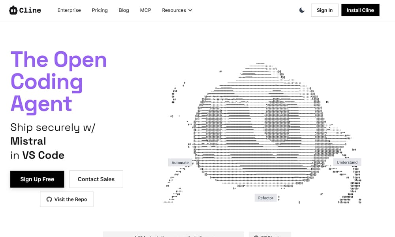Click the installs badge at page bottom
395x237 pixels.
tap(173, 235)
